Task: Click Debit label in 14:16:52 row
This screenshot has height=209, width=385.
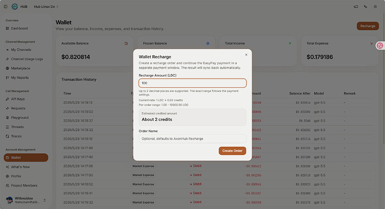Action: tap(196, 184)
